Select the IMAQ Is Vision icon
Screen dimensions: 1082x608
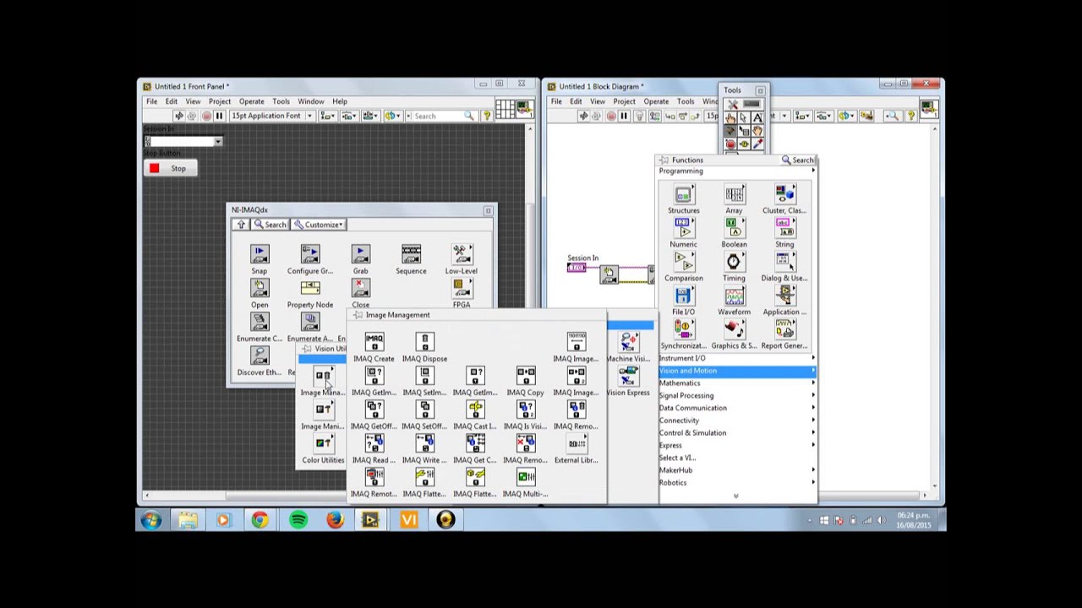[526, 410]
